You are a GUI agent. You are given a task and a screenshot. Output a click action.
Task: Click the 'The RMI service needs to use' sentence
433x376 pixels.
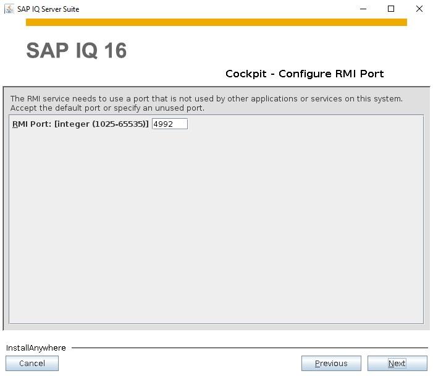(206, 99)
